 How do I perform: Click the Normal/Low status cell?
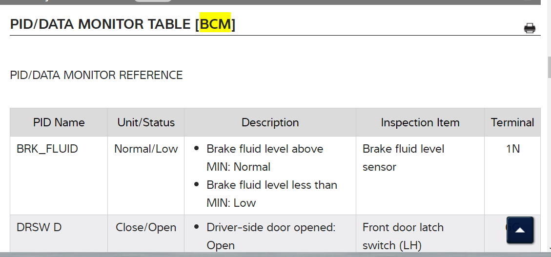[146, 149]
